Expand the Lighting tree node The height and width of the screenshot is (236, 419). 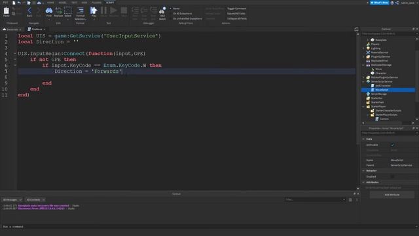coord(363,49)
